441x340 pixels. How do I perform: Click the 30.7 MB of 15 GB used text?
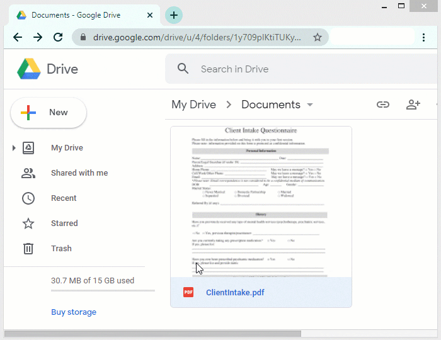point(93,280)
